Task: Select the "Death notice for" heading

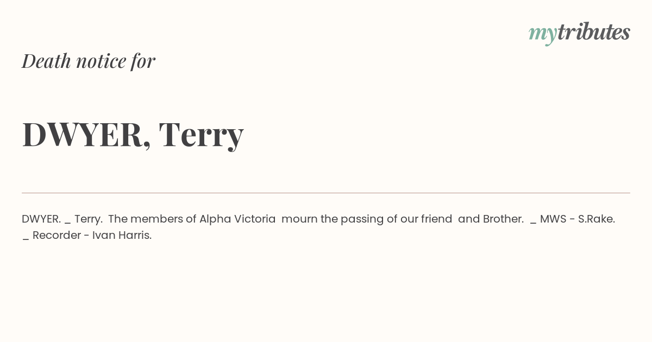Action: point(89,61)
